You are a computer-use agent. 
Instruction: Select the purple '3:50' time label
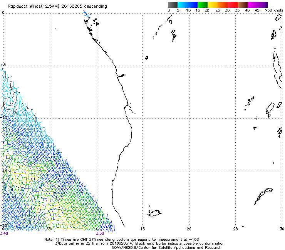(x=100, y=233)
